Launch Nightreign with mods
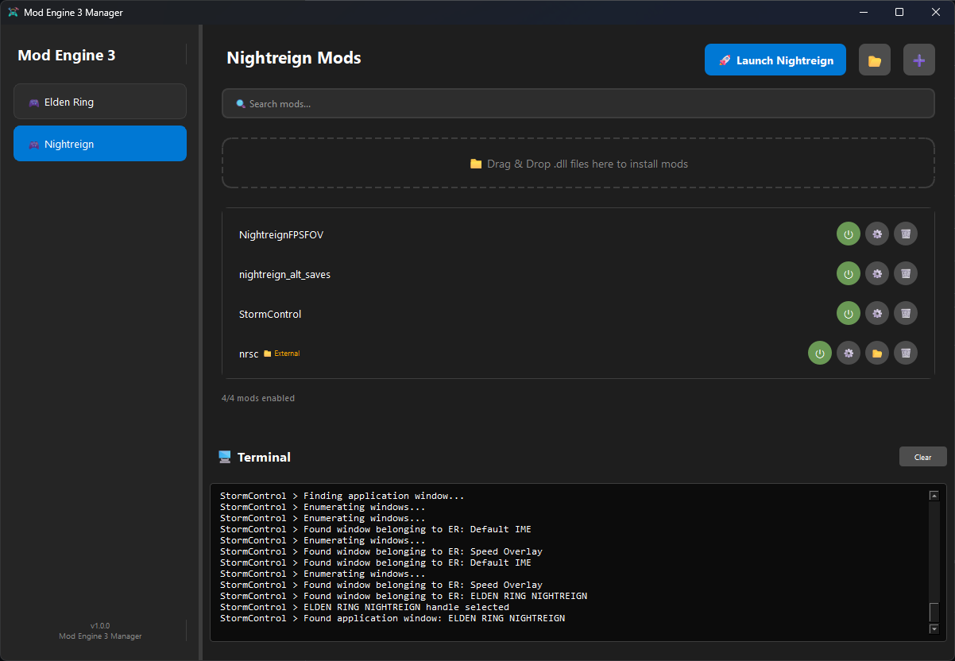 [775, 60]
